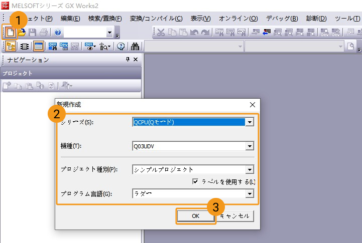This screenshot has height=243, width=362.
Task: Open the Debug (B) menu
Action: pos(282,19)
